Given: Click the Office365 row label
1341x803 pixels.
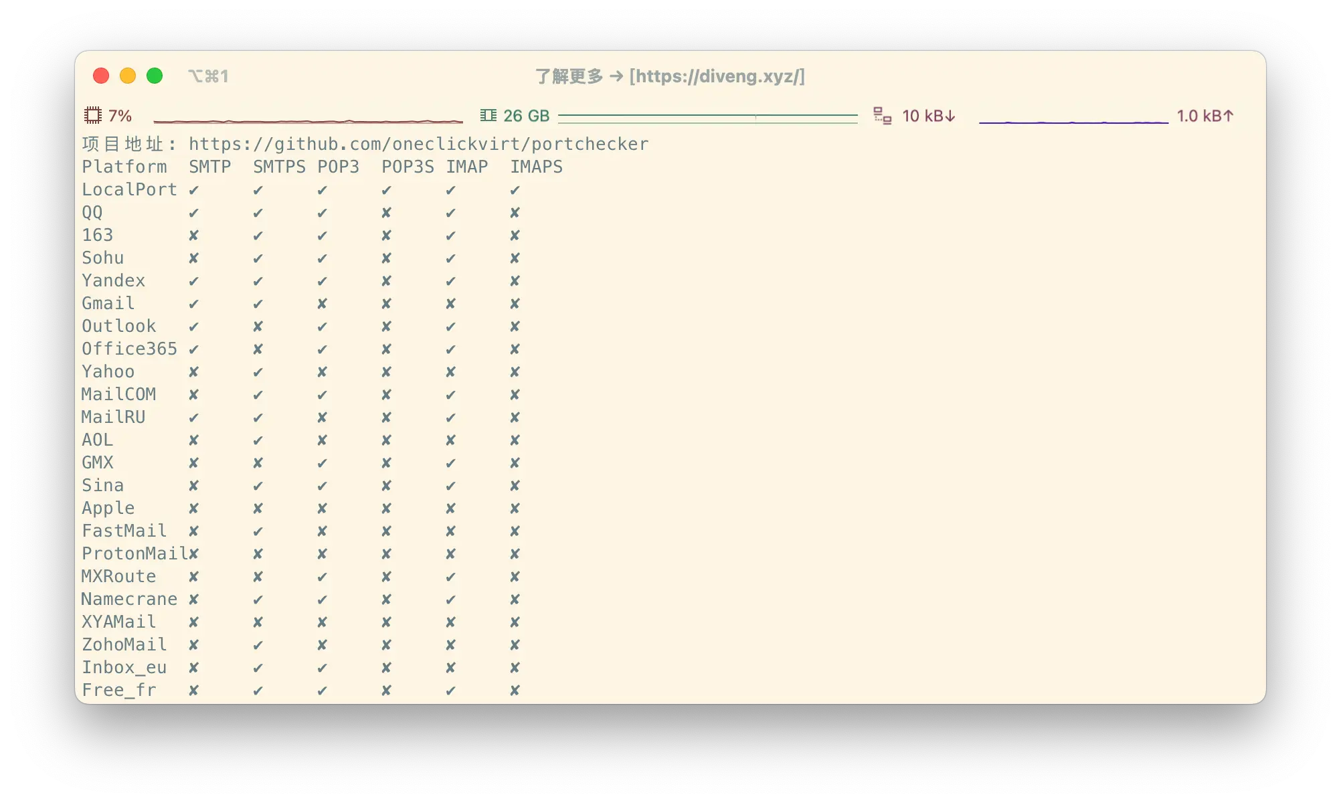Looking at the screenshot, I should (x=130, y=349).
